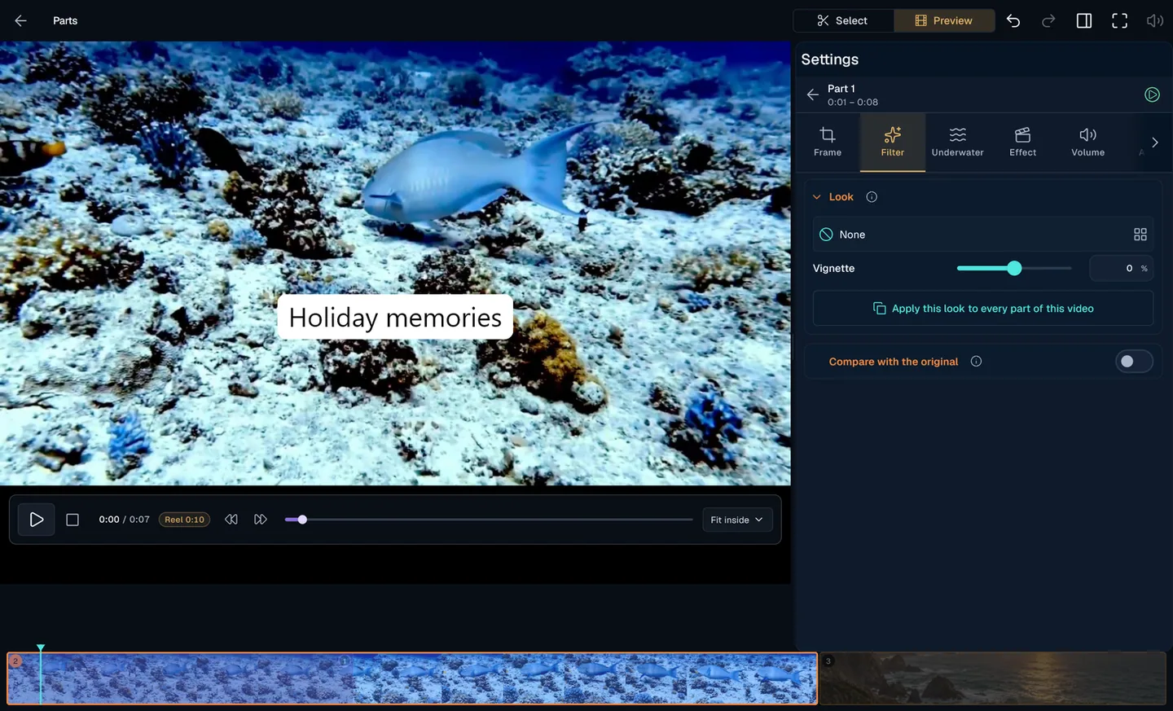Apply this look to every part
The image size is (1173, 711).
click(x=983, y=309)
